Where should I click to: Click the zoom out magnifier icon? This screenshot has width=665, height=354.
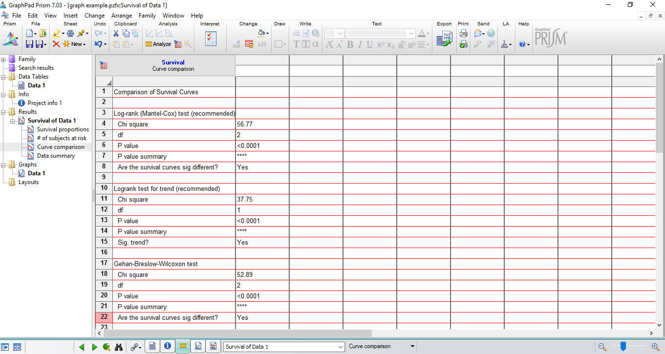[x=602, y=347]
